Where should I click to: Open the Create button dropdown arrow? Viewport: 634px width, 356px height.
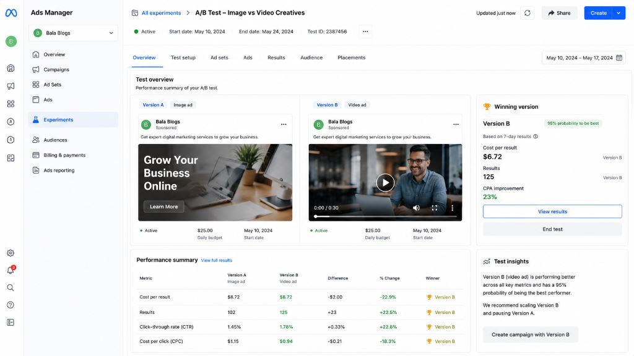point(619,13)
